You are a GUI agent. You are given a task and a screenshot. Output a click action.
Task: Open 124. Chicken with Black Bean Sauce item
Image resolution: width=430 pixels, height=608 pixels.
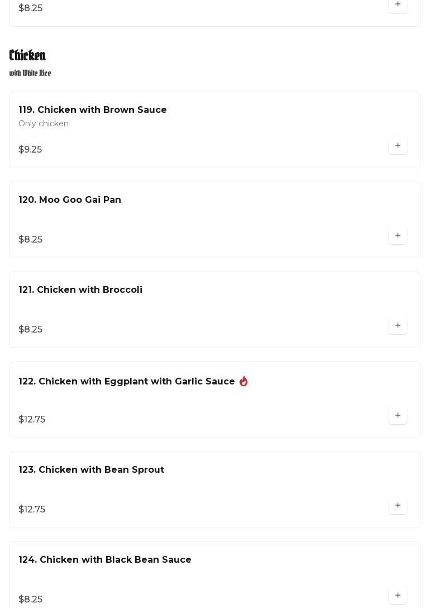(105, 560)
